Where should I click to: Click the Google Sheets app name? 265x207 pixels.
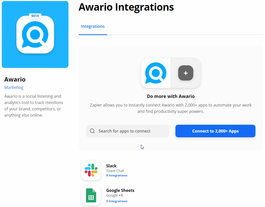click(120, 190)
